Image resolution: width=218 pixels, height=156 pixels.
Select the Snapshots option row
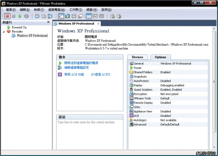168,77
